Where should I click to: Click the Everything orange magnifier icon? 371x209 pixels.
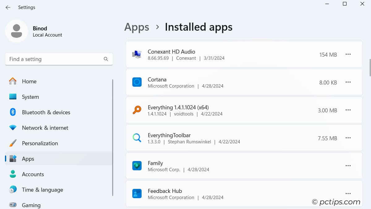pyautogui.click(x=137, y=110)
